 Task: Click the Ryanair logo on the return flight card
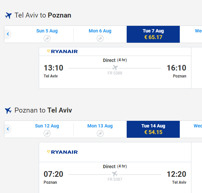tap(62, 152)
